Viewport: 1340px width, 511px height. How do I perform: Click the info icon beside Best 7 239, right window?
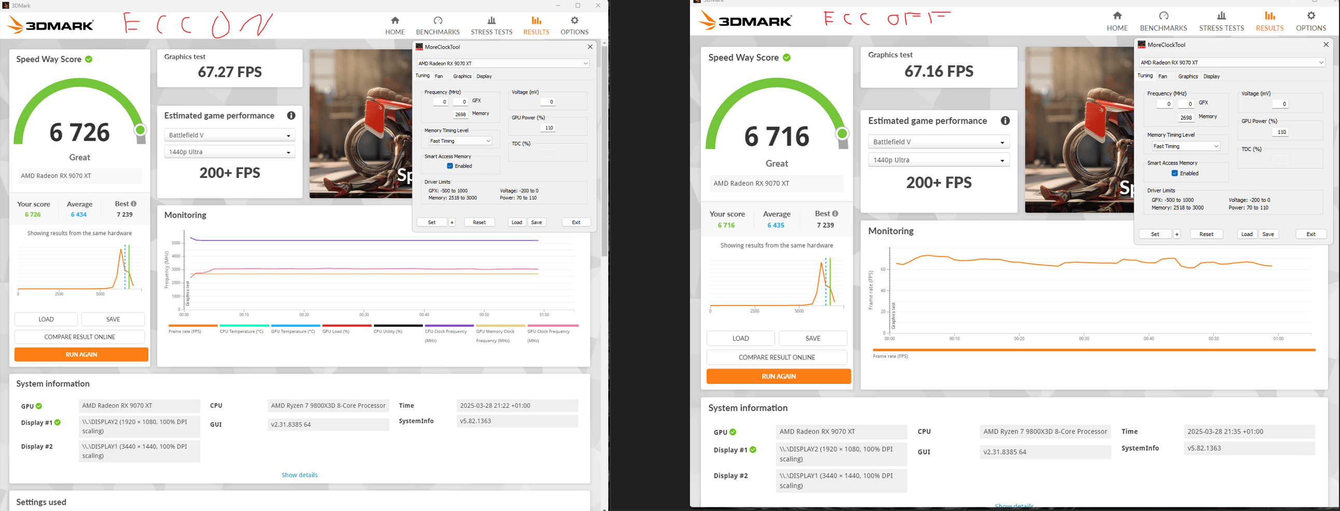(x=835, y=213)
